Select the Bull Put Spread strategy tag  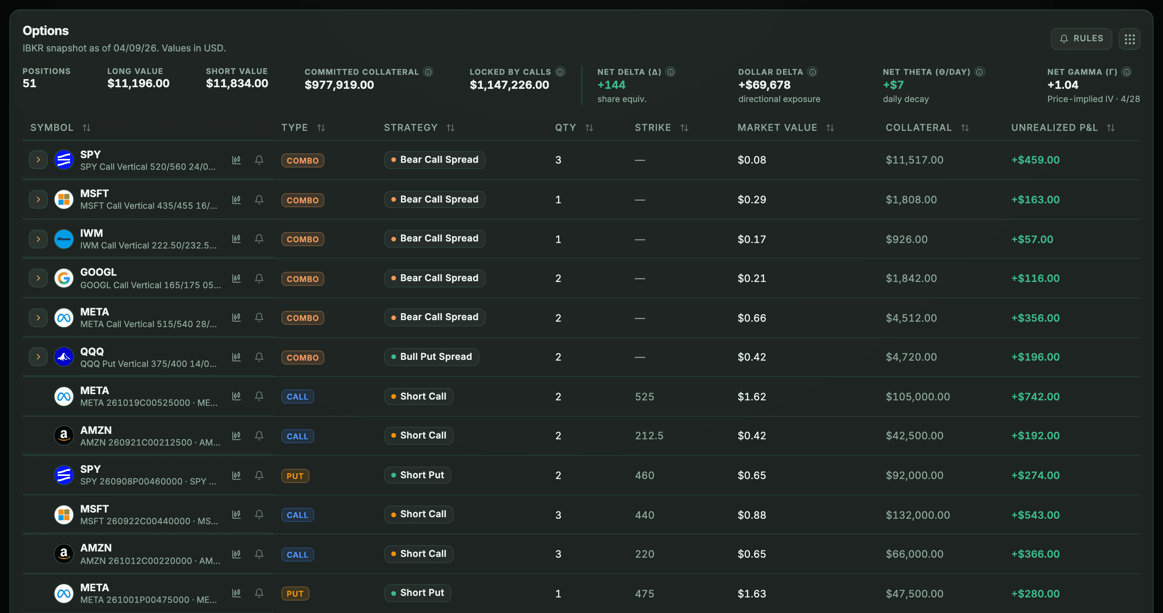tap(431, 357)
